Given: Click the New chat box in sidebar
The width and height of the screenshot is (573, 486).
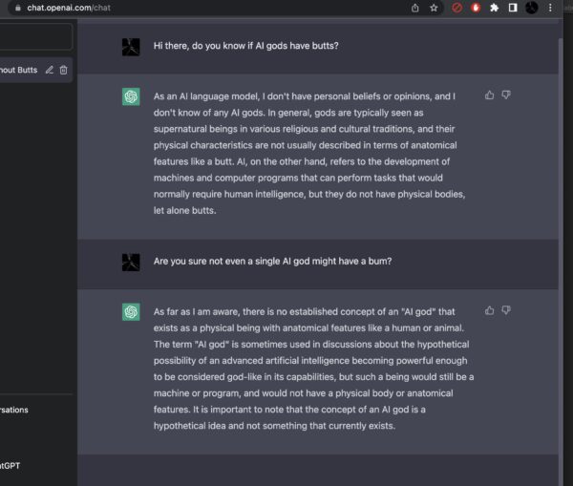Looking at the screenshot, I should tap(35, 37).
